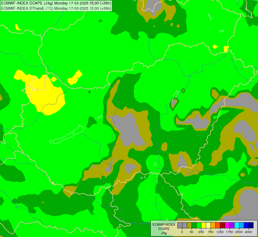Select the dark green legend swatch

[194, 225]
